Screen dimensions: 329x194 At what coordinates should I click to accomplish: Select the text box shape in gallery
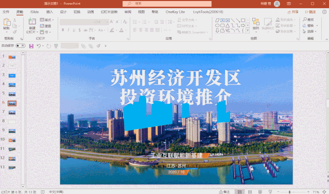(222, 21)
